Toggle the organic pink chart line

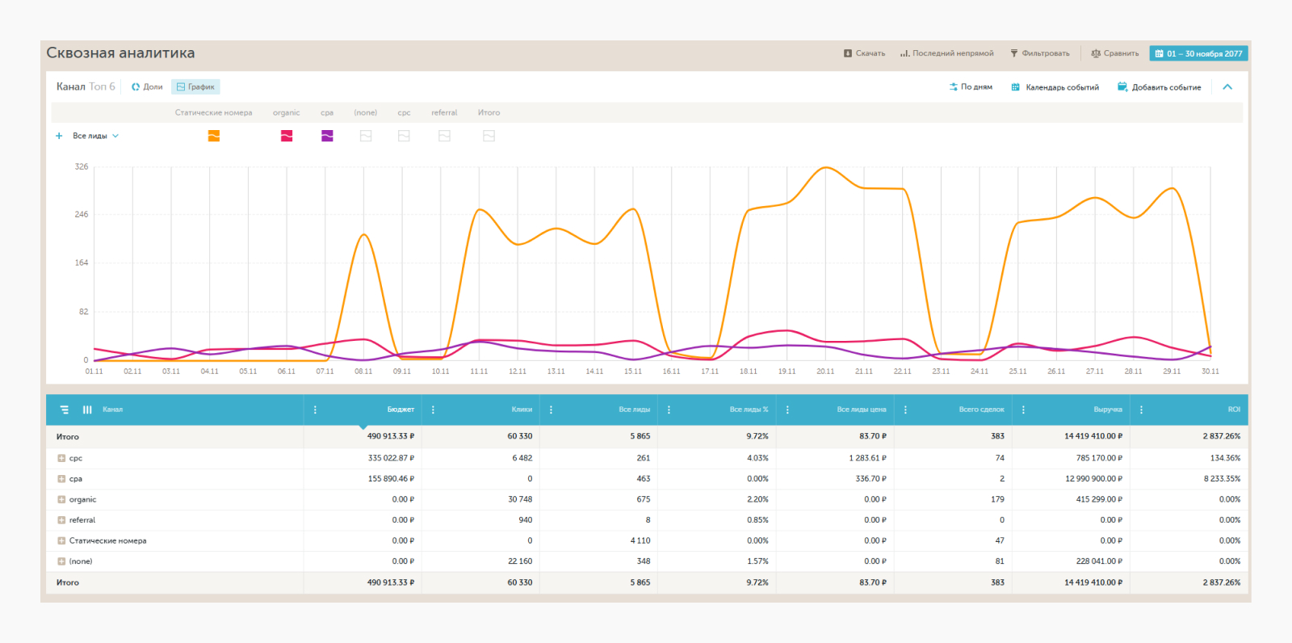(x=287, y=136)
